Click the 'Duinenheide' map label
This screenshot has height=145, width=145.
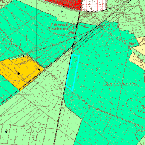pos(59,25)
